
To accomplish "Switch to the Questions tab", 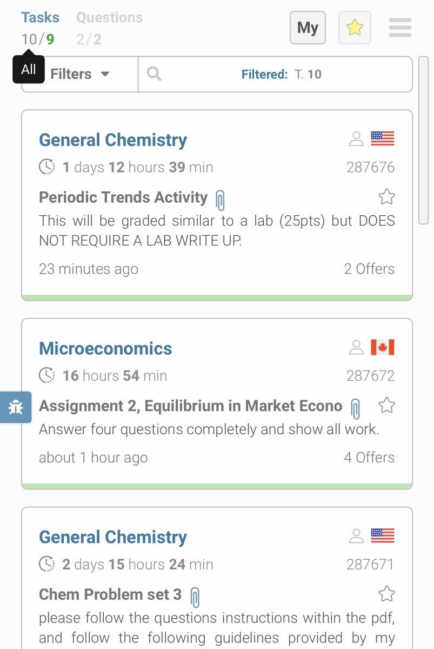I will point(109,17).
